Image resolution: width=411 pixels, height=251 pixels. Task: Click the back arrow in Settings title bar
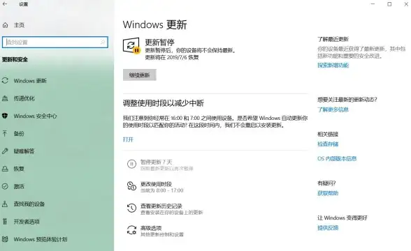pos(5,4)
